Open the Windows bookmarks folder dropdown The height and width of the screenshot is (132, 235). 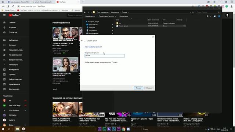[x=65, y=10]
